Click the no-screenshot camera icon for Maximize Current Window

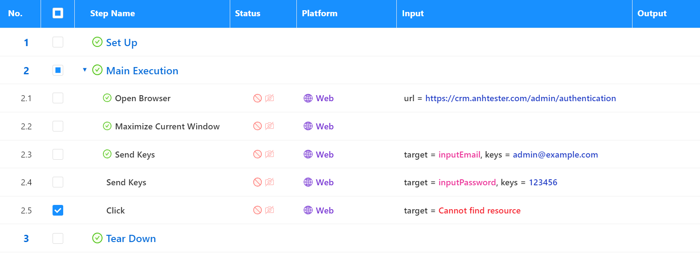coord(269,126)
